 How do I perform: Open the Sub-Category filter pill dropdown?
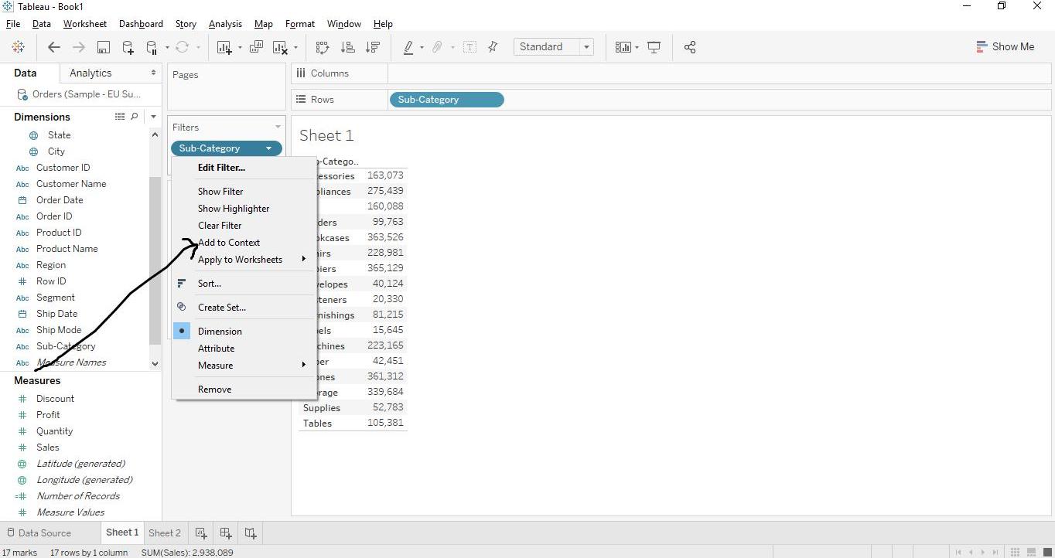coord(269,148)
